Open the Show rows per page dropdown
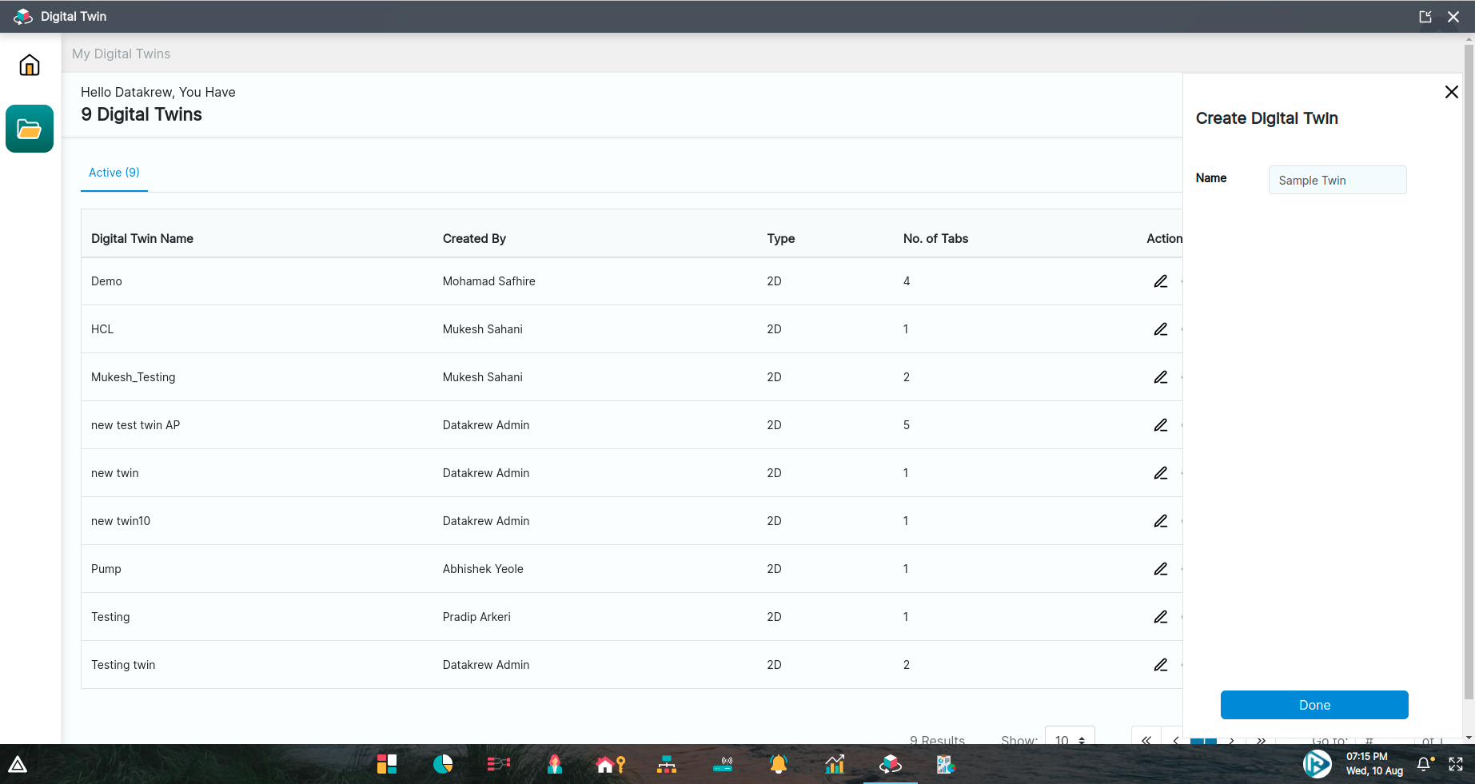Screen dimensions: 1475x784 click(1070, 739)
